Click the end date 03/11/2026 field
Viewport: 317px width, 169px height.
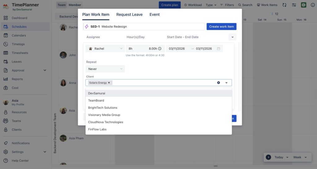[204, 49]
